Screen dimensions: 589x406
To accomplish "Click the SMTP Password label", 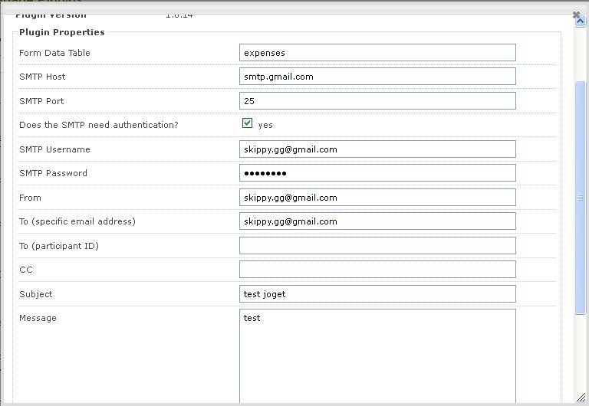I will [x=53, y=173].
